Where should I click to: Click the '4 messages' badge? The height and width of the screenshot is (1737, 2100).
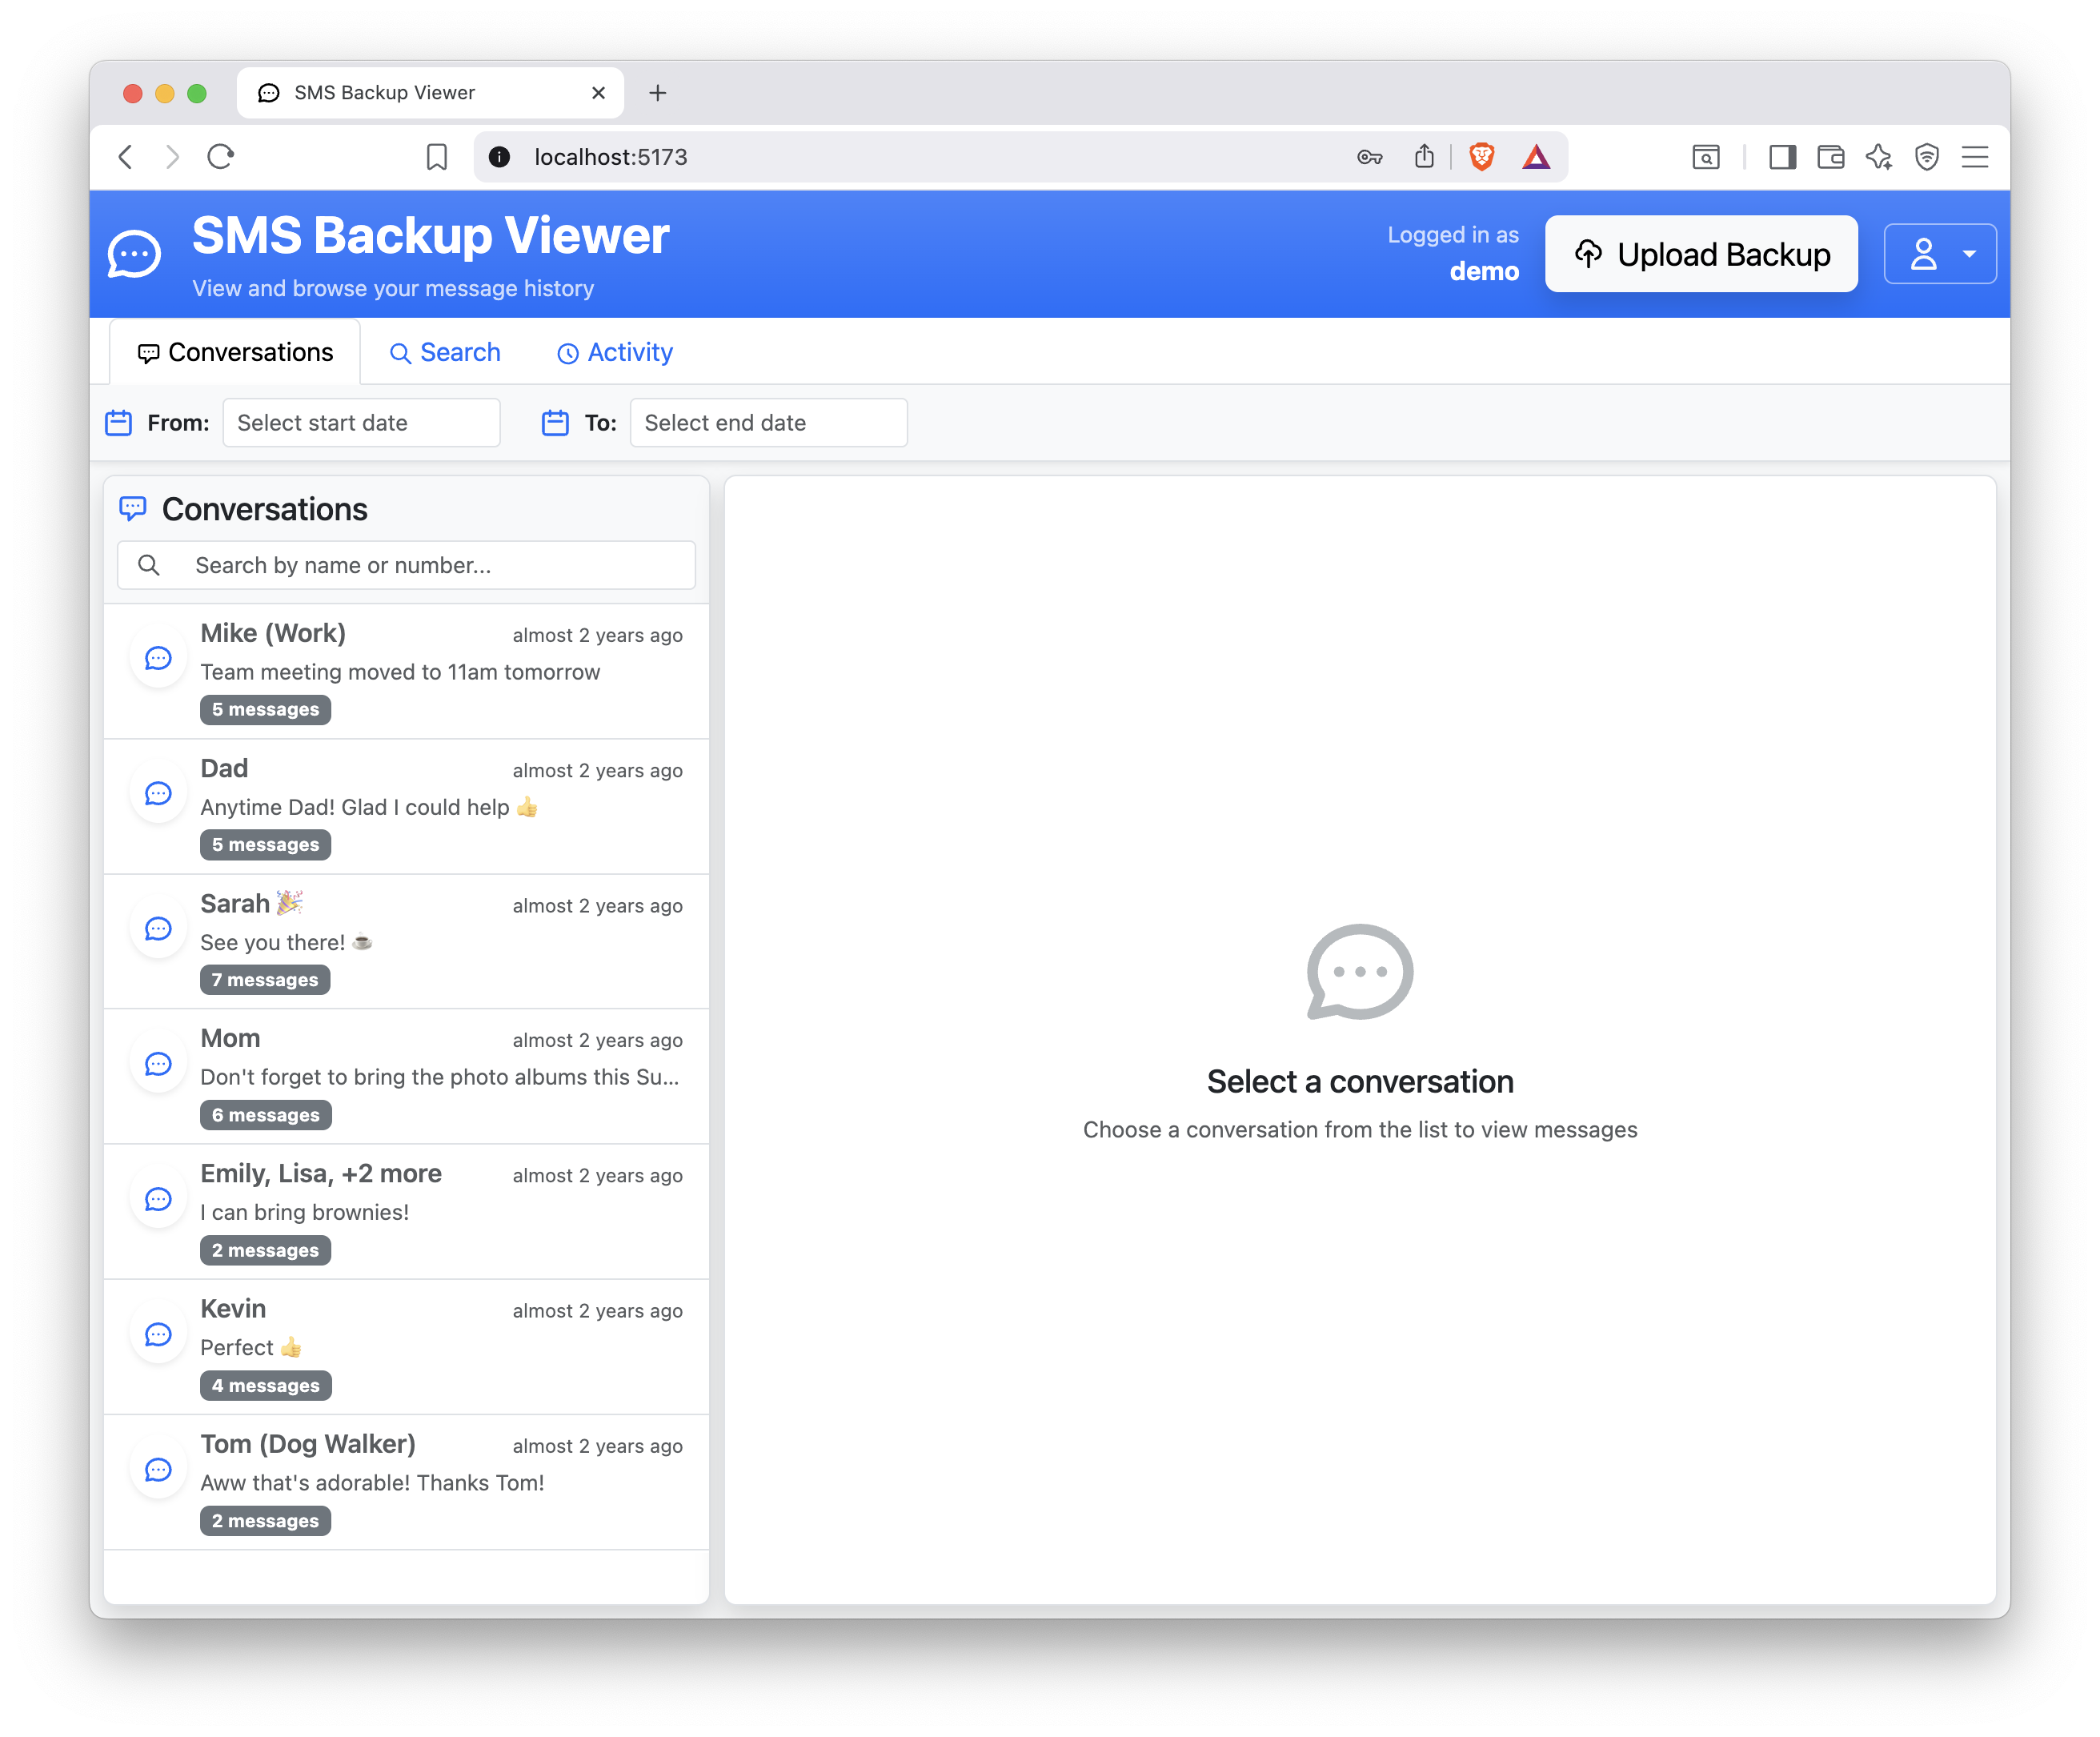click(265, 1385)
